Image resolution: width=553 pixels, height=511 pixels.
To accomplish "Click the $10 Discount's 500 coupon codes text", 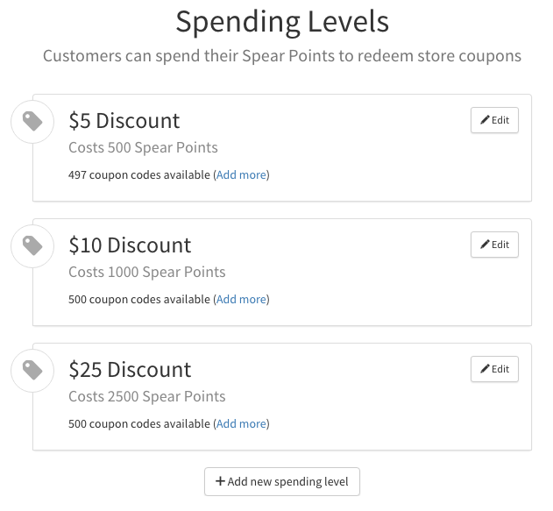I will [138, 300].
